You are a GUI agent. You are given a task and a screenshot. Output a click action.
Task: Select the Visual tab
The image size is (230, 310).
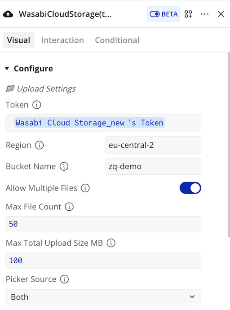18,40
